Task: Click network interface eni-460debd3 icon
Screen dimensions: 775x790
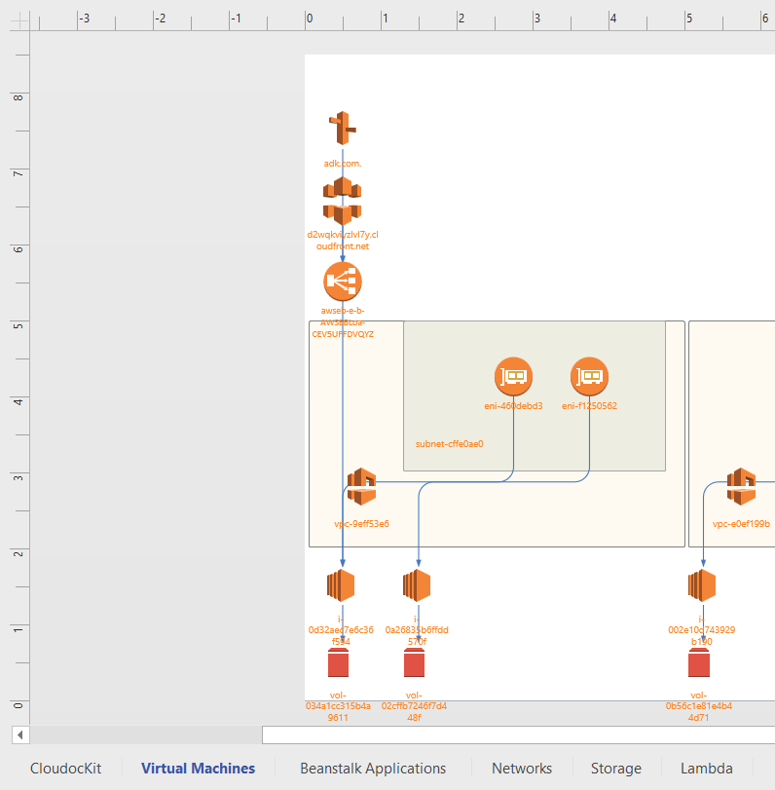Action: coord(513,376)
